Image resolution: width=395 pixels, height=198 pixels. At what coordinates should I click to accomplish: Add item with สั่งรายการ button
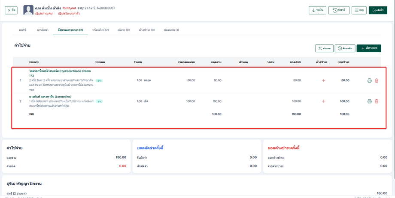click(x=368, y=48)
